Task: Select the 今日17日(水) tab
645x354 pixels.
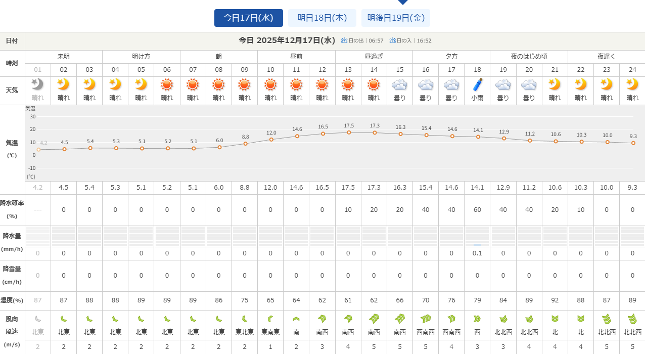Action: coord(248,18)
